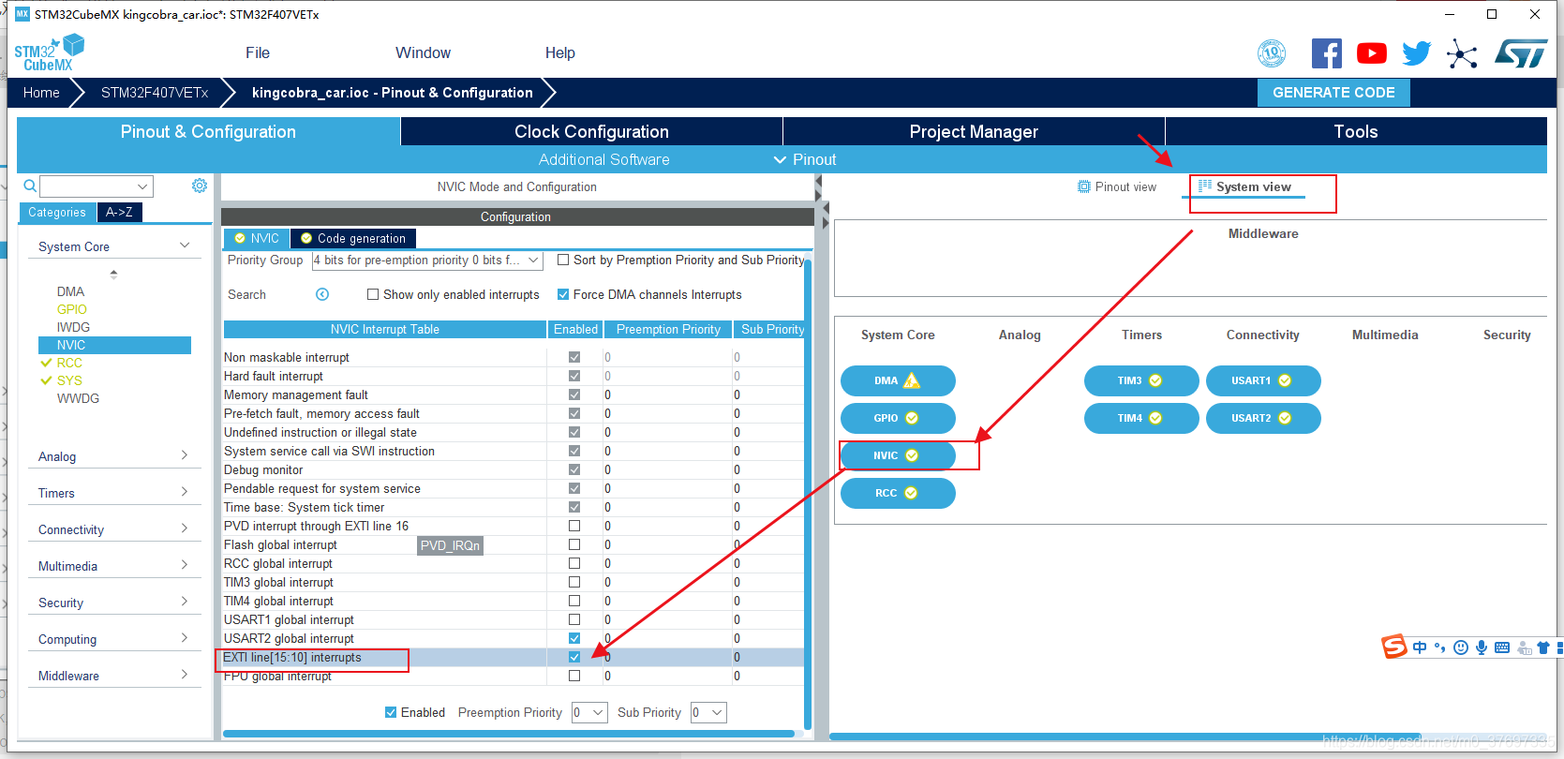Viewport: 1564px width, 759px height.
Task: Toggle the bottom Enabled checkbox
Action: coord(391,712)
